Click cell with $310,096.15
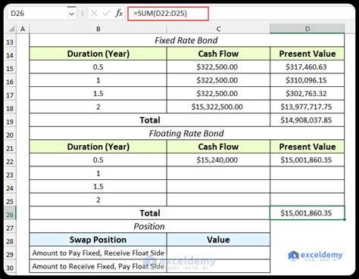Image resolution: width=359 pixels, height=279 pixels. [x=307, y=80]
